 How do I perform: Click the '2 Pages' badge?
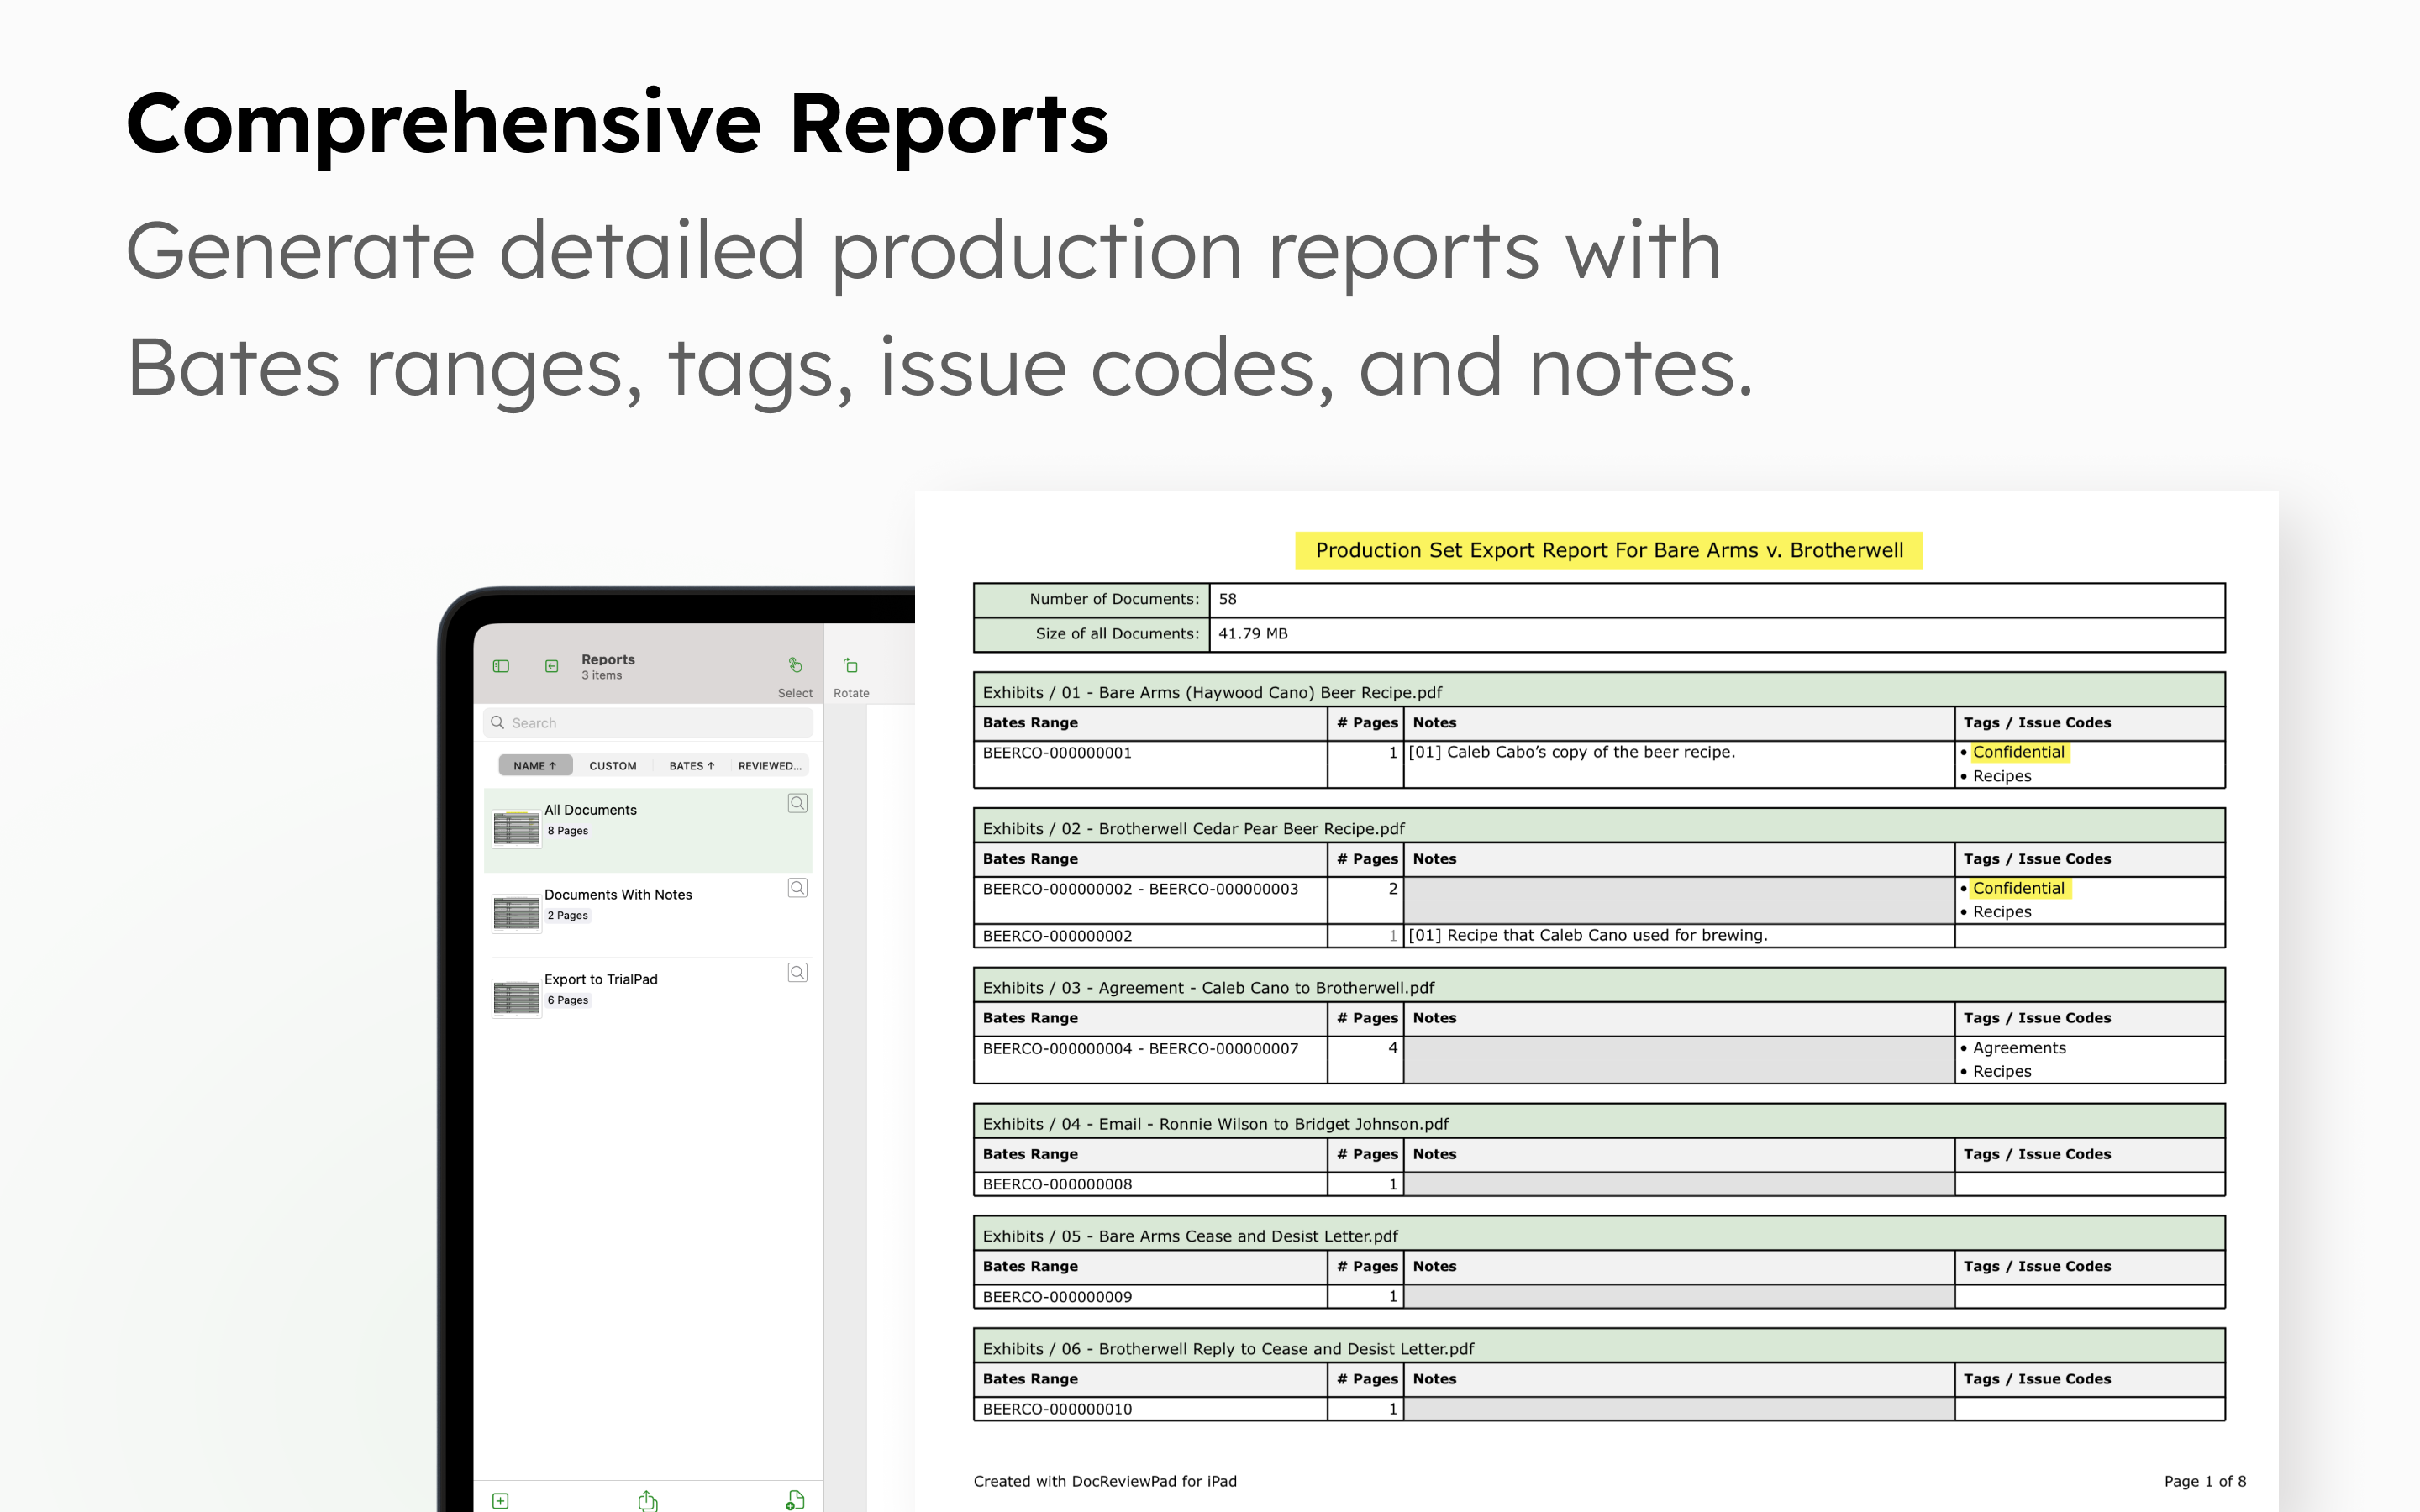pyautogui.click(x=567, y=915)
